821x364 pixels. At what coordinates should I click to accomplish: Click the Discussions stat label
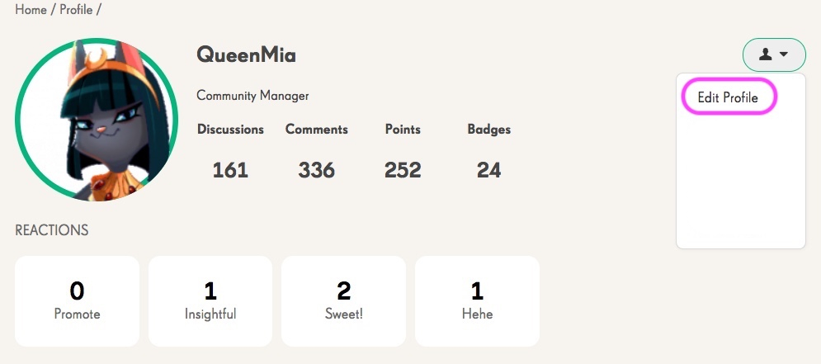point(230,130)
